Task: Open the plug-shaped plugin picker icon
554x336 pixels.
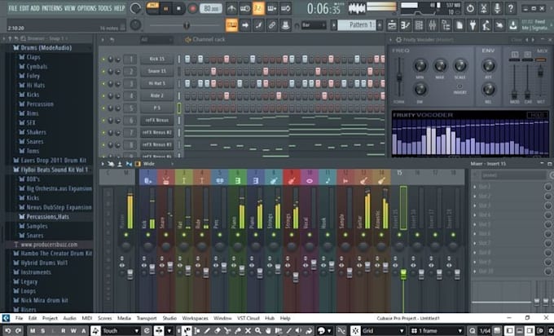Action: [473, 25]
